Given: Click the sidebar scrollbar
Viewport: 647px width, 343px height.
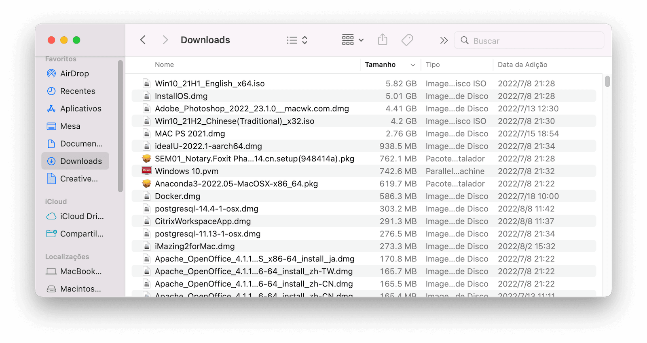Looking at the screenshot, I should [x=120, y=126].
